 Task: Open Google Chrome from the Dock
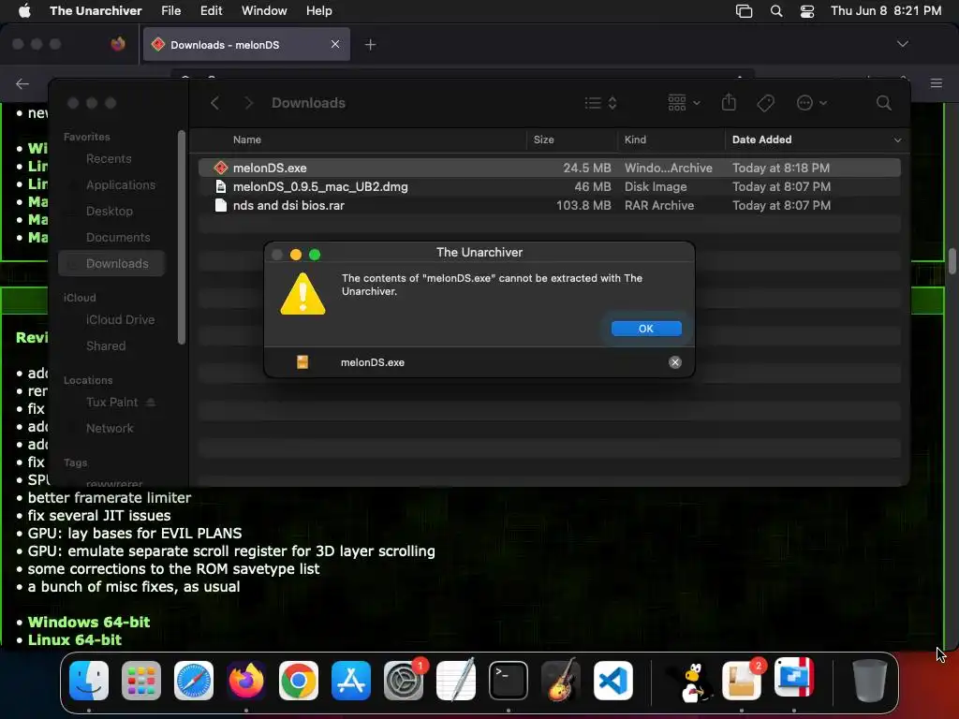click(299, 680)
